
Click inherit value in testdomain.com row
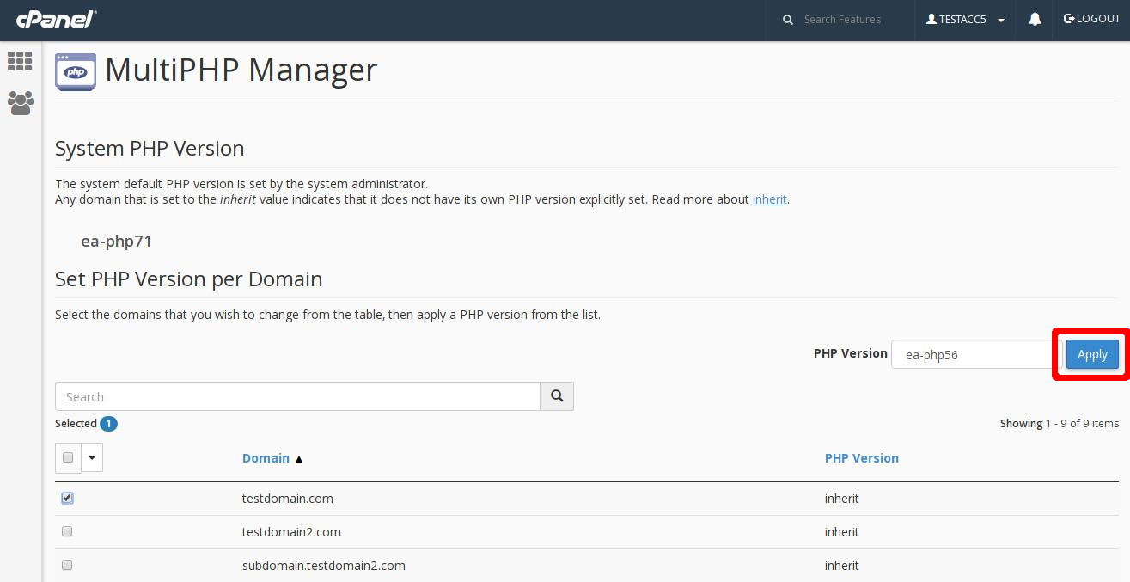click(842, 499)
